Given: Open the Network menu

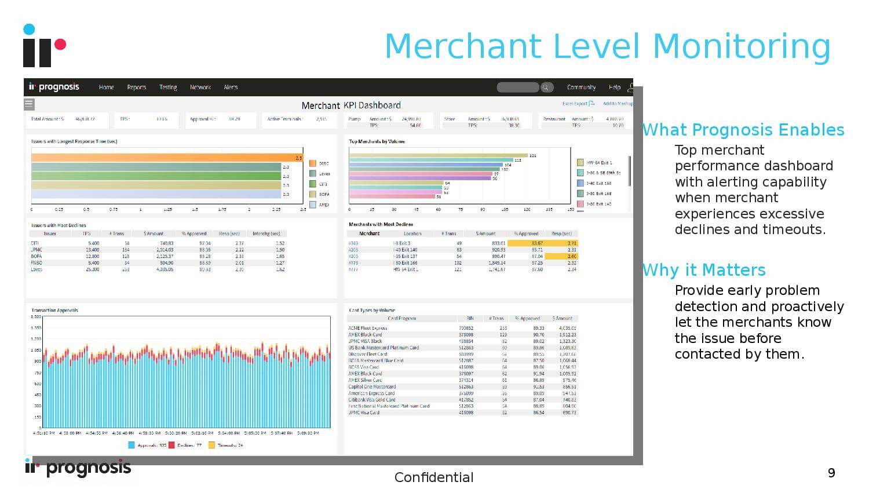Looking at the screenshot, I should click(x=200, y=87).
